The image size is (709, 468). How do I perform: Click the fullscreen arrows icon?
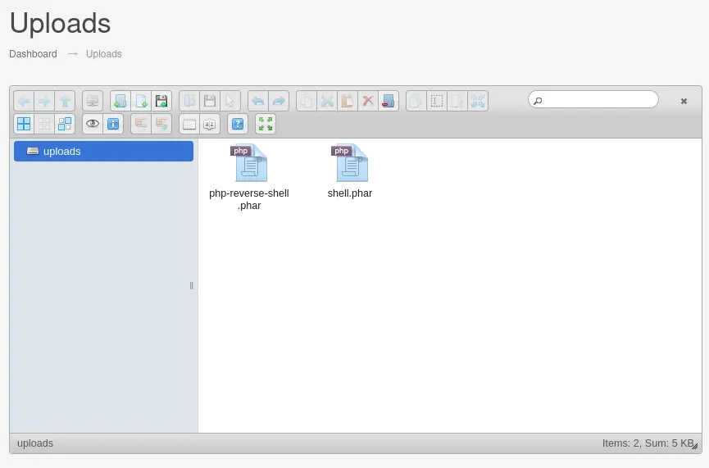coord(266,124)
